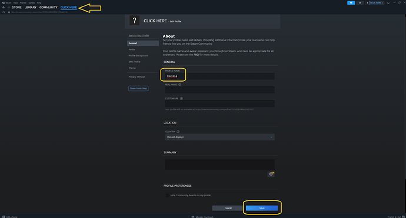Click the Custom URL help icon
The width and height of the screenshot is (406, 218).
coord(181,98)
